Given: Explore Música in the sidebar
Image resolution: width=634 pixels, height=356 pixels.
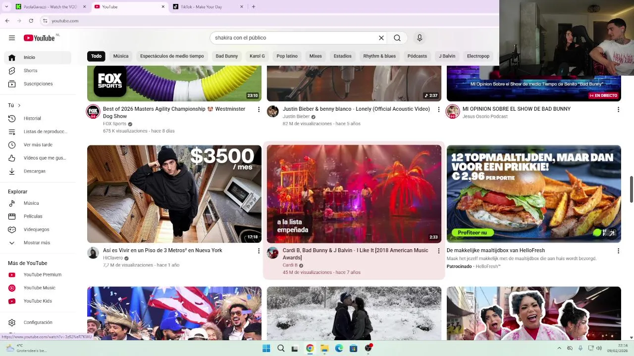Looking at the screenshot, I should (38, 203).
